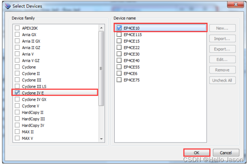
Task: Enable the EP4CE40 device checkbox
Action: click(119, 60)
